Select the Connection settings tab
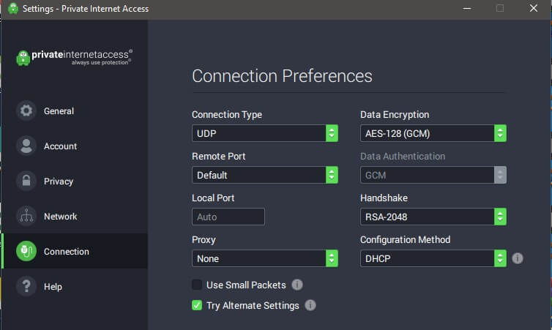This screenshot has height=330, width=552. coord(74,251)
